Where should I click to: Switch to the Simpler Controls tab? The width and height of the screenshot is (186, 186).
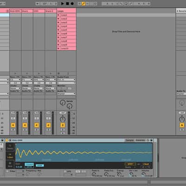[x=140, y=140]
